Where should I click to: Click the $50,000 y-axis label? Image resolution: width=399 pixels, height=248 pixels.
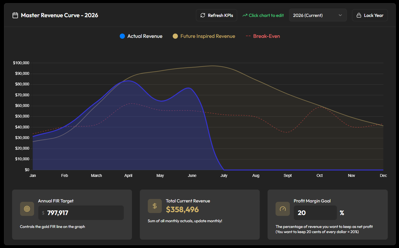coord(22,116)
